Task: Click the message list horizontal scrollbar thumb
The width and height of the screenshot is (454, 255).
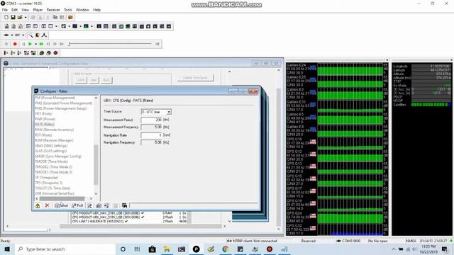Action: (x=62, y=198)
